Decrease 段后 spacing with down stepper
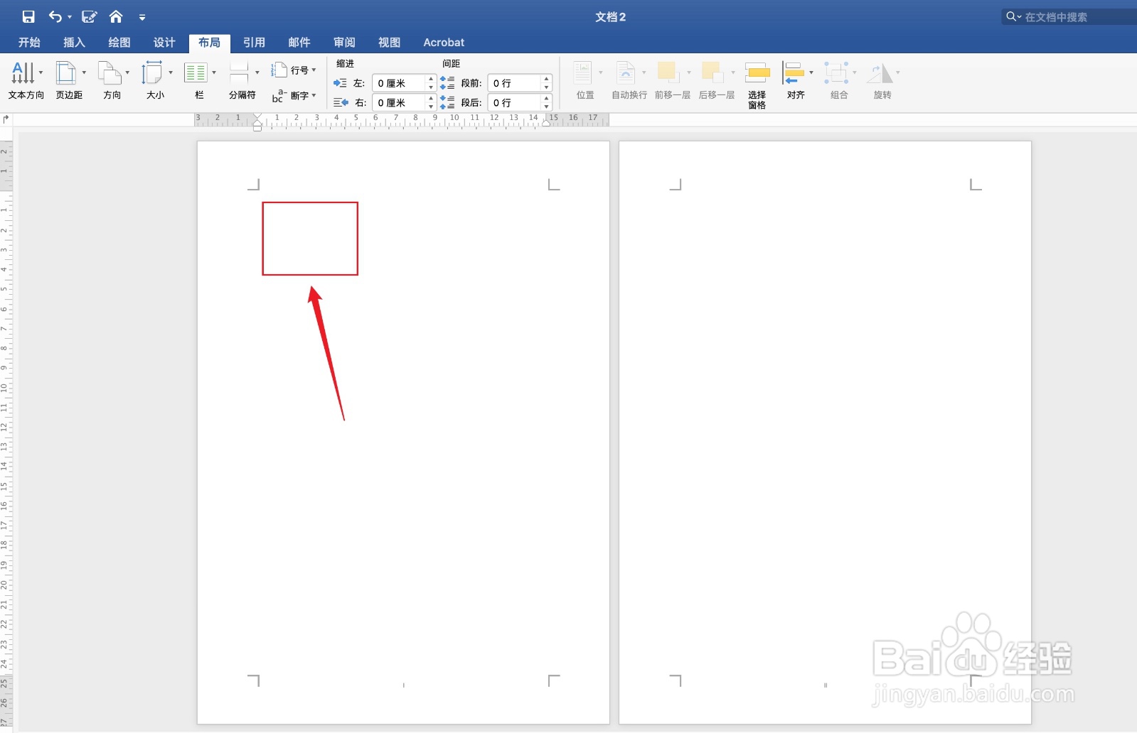The image size is (1137, 733). [x=547, y=107]
